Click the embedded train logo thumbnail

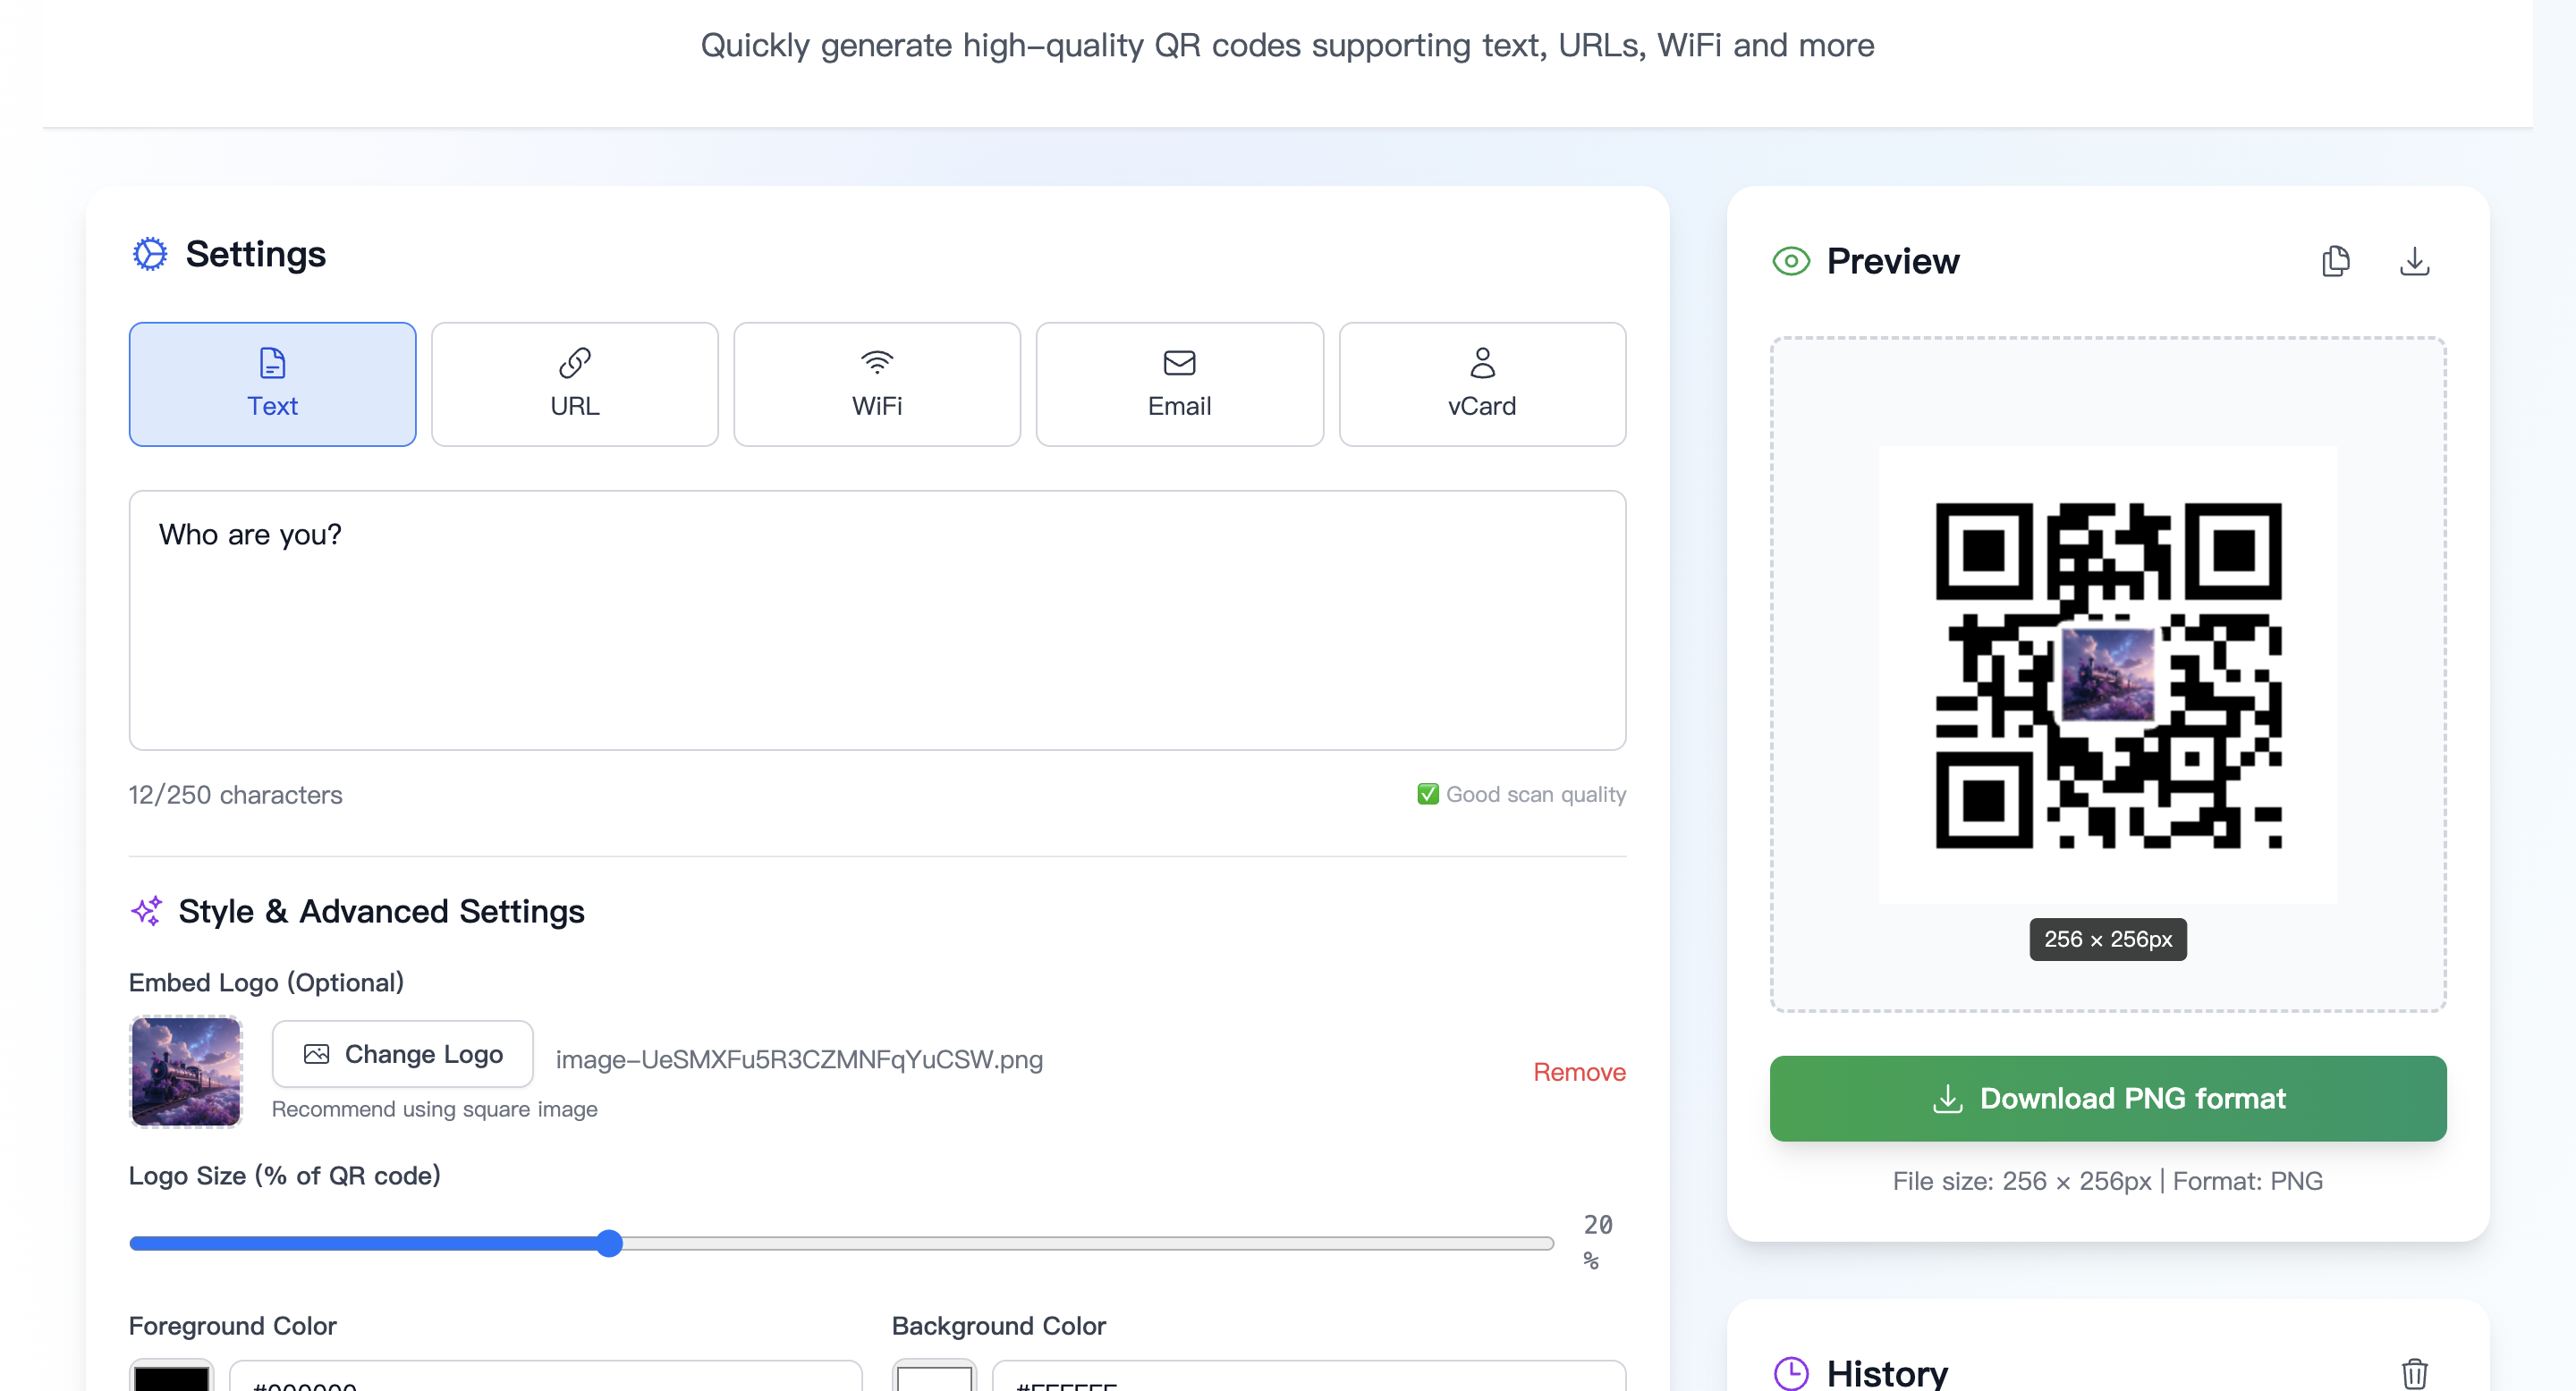(185, 1071)
